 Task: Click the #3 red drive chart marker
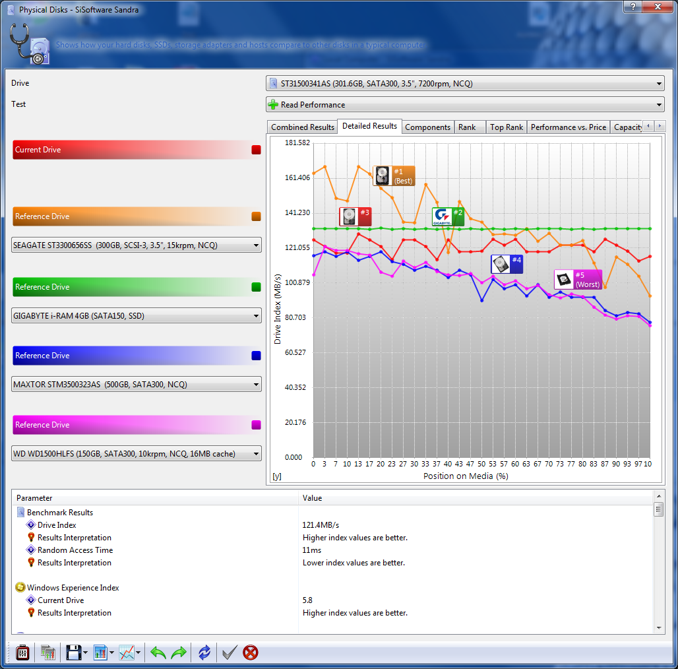[x=355, y=216]
